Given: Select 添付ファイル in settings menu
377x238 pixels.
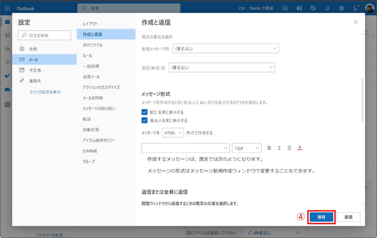Looking at the screenshot, I should point(93,45).
